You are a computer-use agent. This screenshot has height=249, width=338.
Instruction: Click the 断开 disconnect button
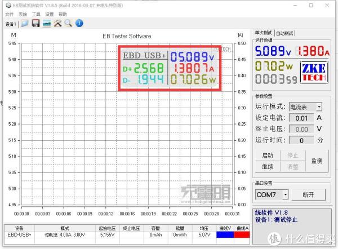pos(308,195)
